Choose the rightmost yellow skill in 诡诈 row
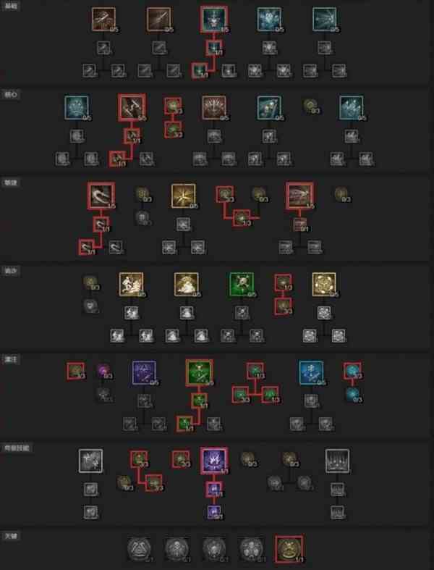 (x=324, y=285)
